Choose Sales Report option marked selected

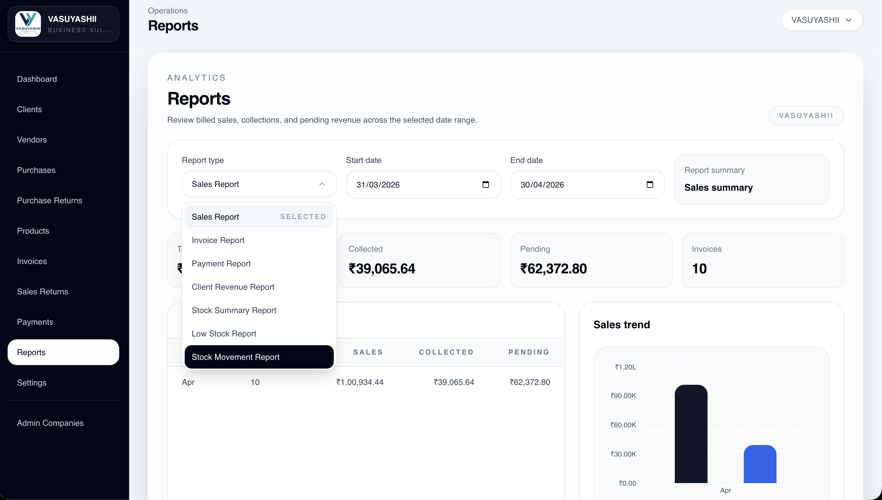point(259,217)
